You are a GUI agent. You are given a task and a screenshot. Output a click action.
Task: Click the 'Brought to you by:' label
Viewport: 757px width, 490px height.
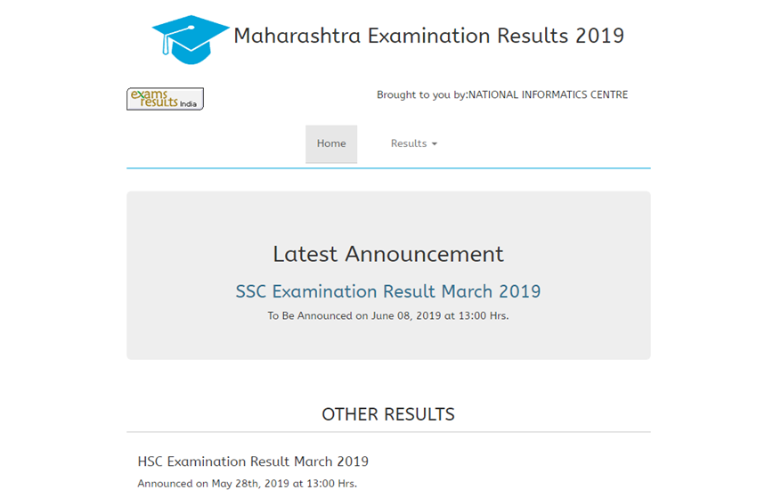421,95
